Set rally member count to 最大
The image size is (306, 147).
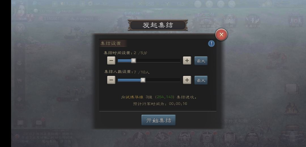(201, 80)
